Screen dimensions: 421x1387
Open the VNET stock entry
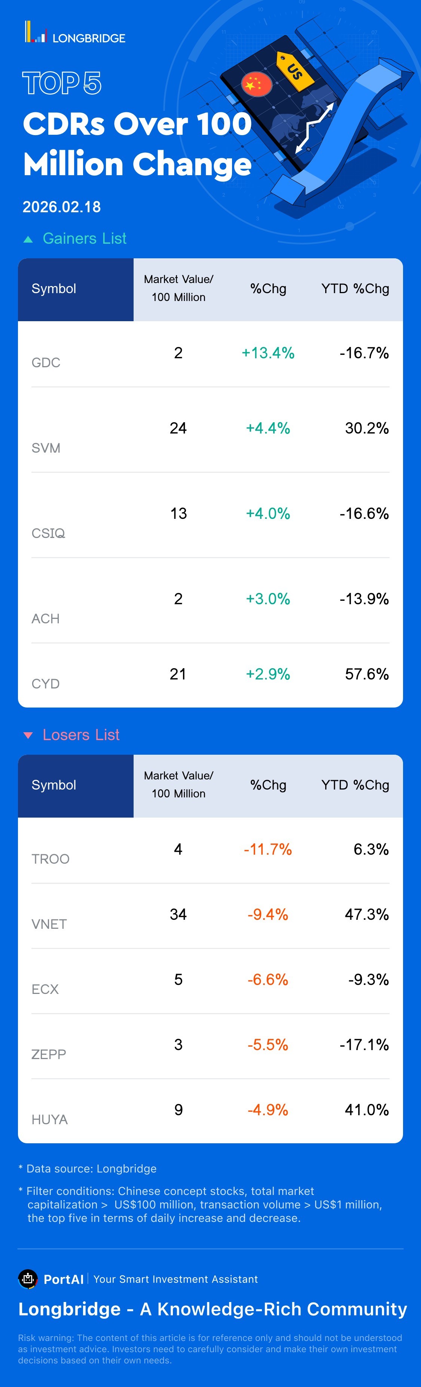[x=49, y=924]
